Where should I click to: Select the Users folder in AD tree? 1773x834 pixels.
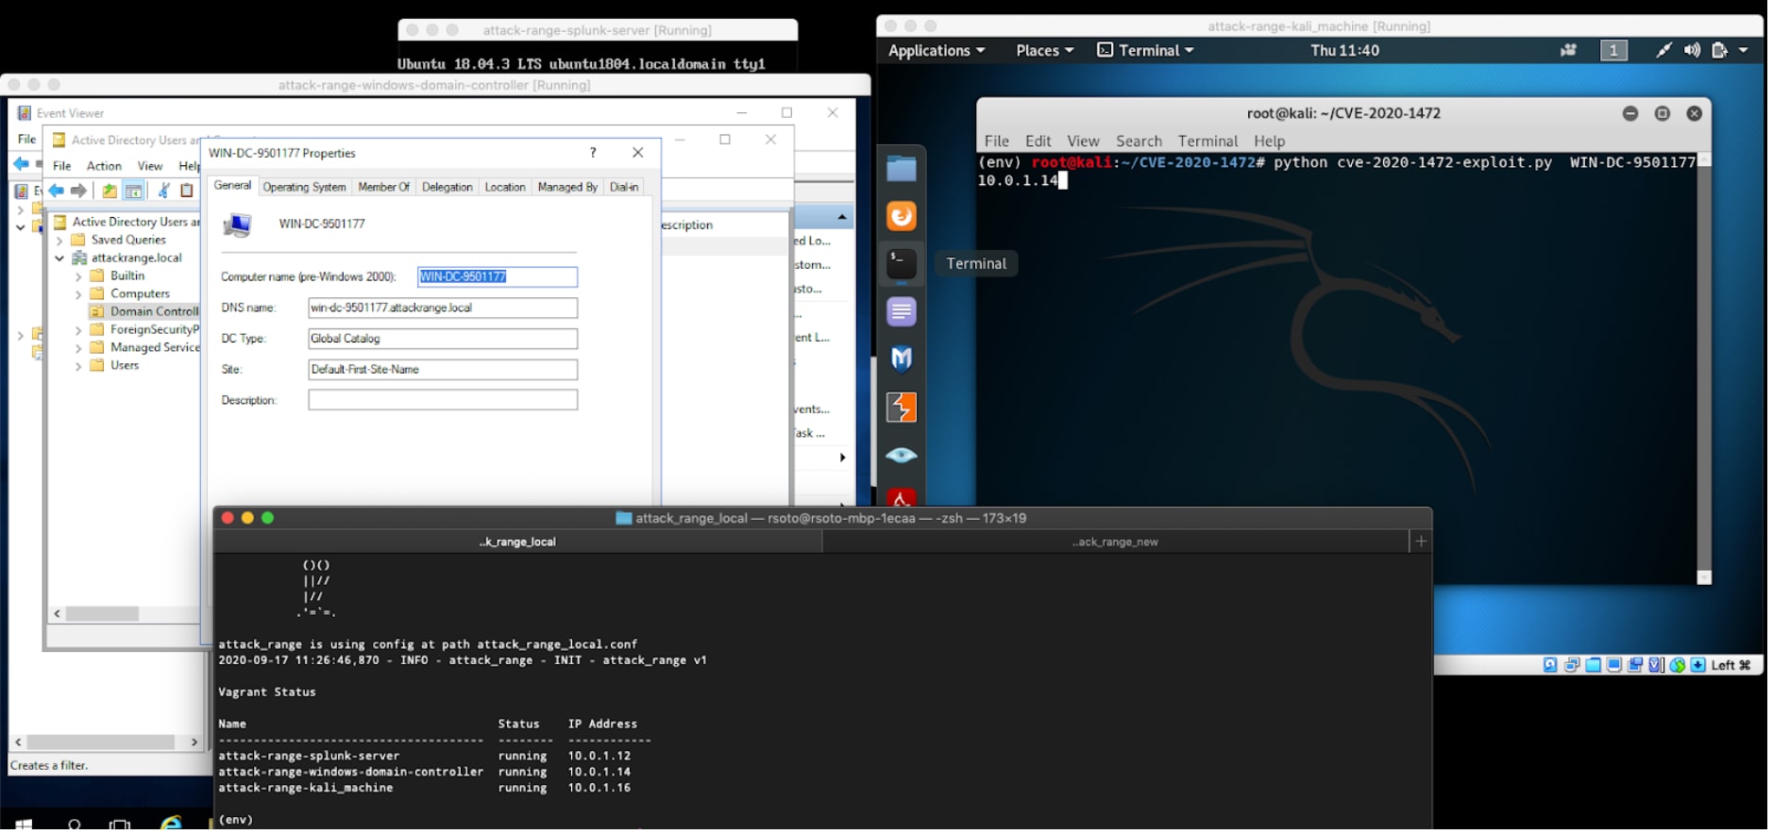coord(124,365)
